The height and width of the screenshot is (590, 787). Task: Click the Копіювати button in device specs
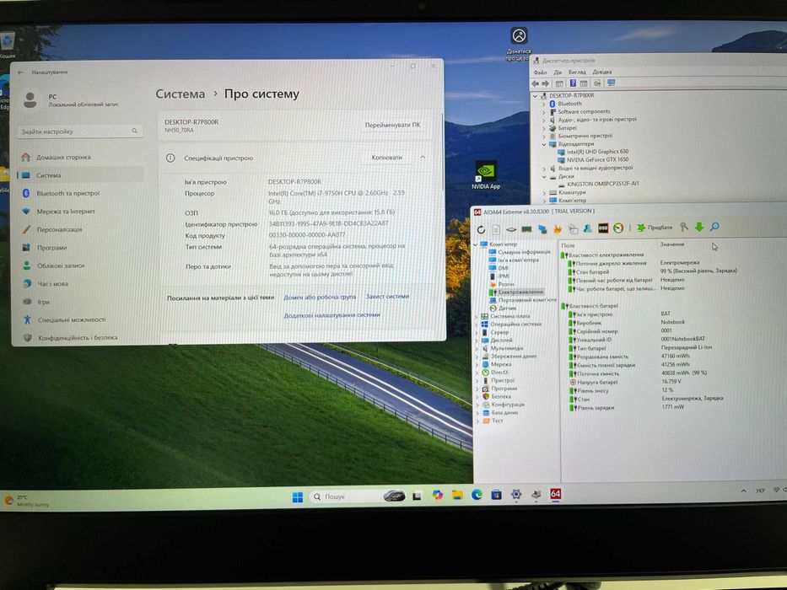pyautogui.click(x=386, y=158)
